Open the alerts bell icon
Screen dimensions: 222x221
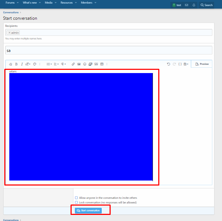pos(194,5)
